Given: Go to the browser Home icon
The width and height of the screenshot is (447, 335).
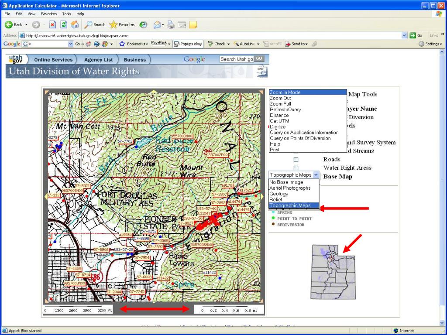Looking at the screenshot, I should pos(75,25).
